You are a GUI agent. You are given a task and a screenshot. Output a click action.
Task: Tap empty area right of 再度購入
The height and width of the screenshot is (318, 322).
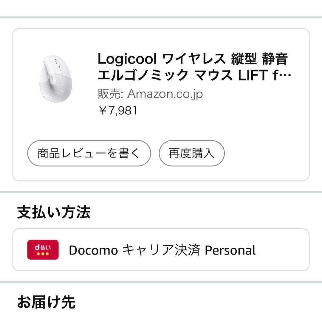pos(265,153)
